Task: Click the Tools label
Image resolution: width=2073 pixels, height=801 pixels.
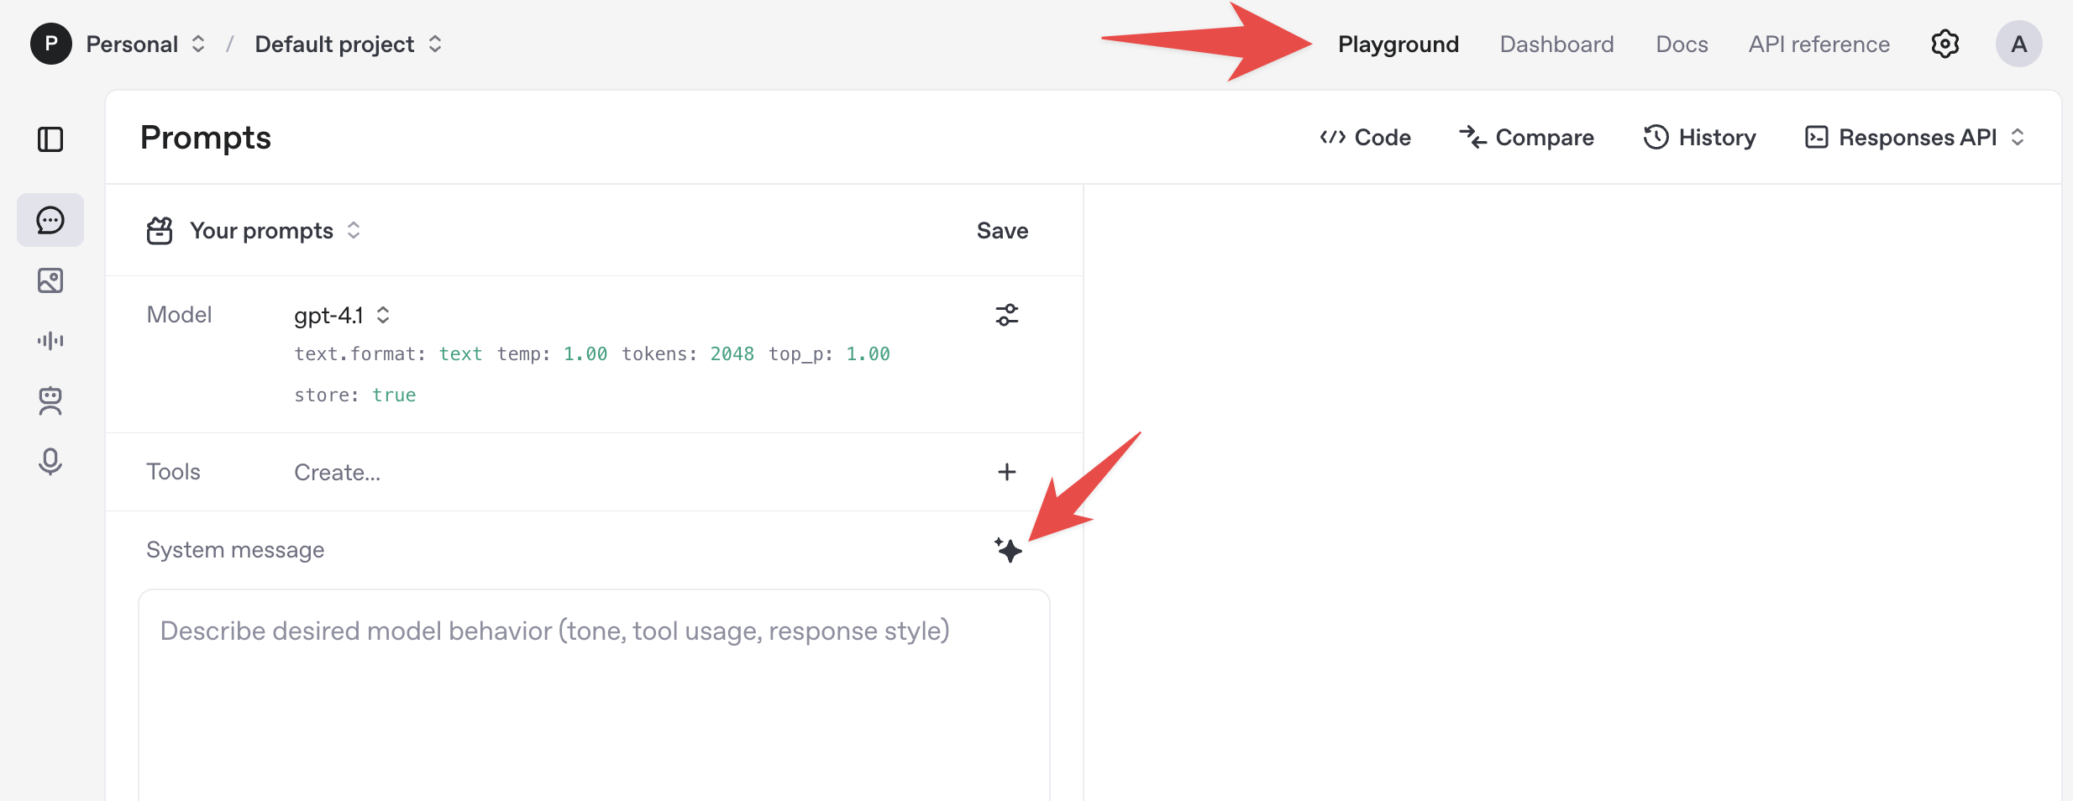Action: coord(173,472)
